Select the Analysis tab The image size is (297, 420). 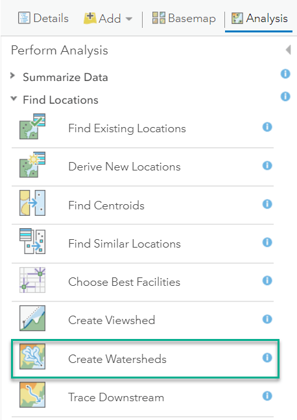click(x=259, y=18)
